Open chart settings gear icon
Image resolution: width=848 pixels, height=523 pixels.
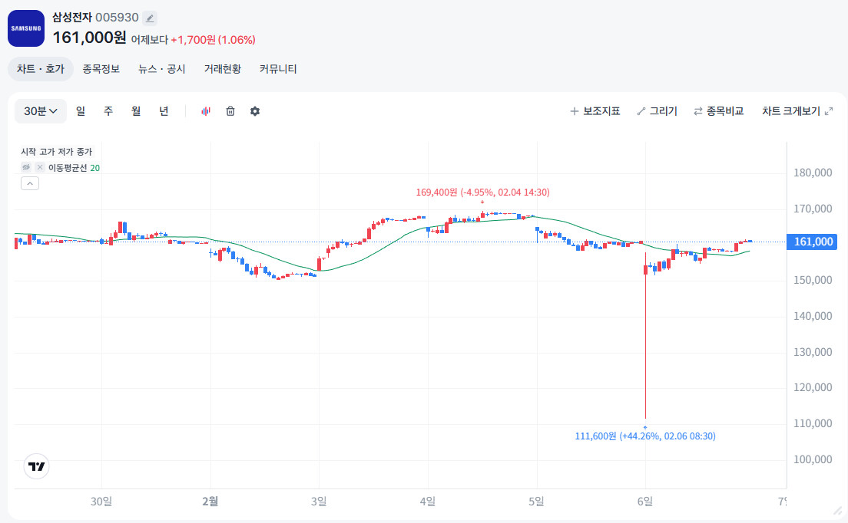tap(255, 111)
